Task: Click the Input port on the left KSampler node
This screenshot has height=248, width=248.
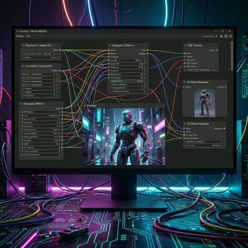Action: (x=62, y=108)
